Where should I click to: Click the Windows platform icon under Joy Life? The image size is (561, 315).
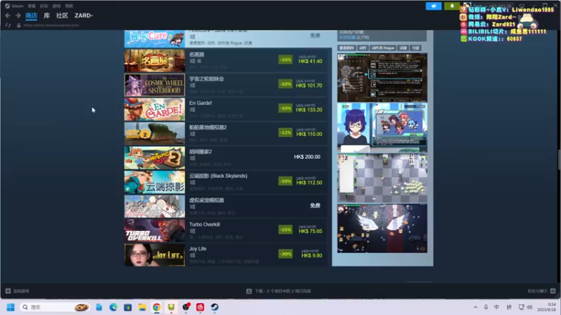192,255
